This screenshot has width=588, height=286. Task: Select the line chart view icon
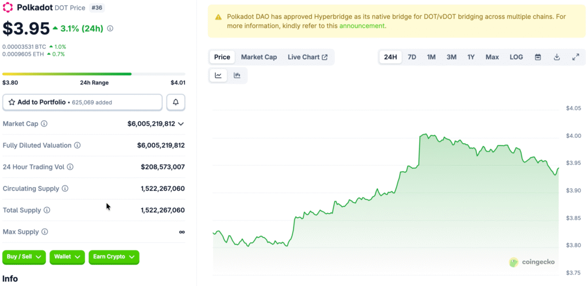[x=218, y=75]
